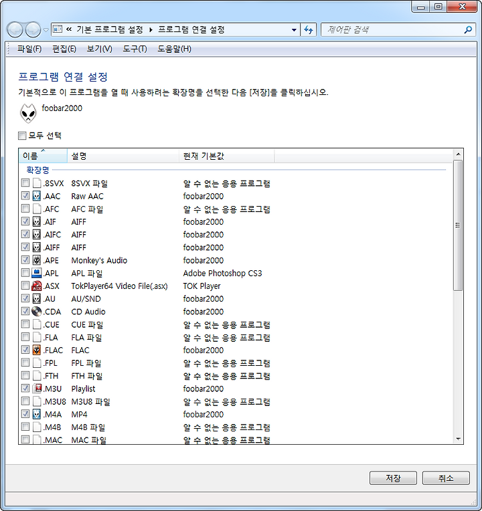Check the .ASX extension checkbox
This screenshot has height=511, width=482.
[x=25, y=285]
